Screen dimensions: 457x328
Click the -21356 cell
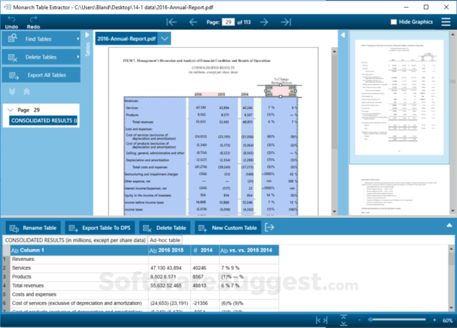(205, 303)
